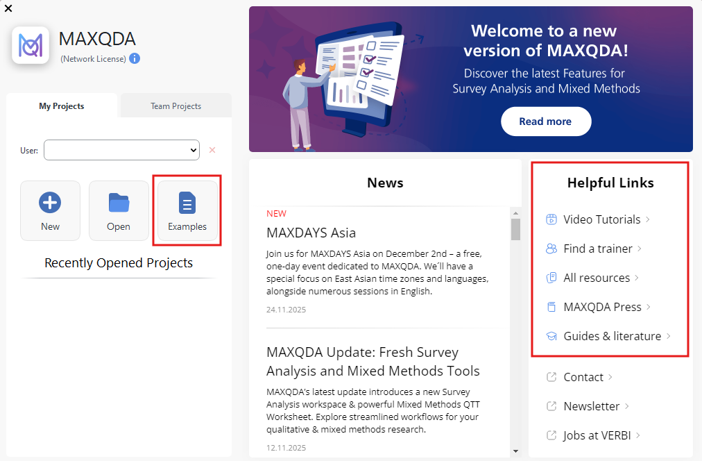Expand the Jobs at VERBI chevron
This screenshot has width=702, height=461.
[x=638, y=435]
